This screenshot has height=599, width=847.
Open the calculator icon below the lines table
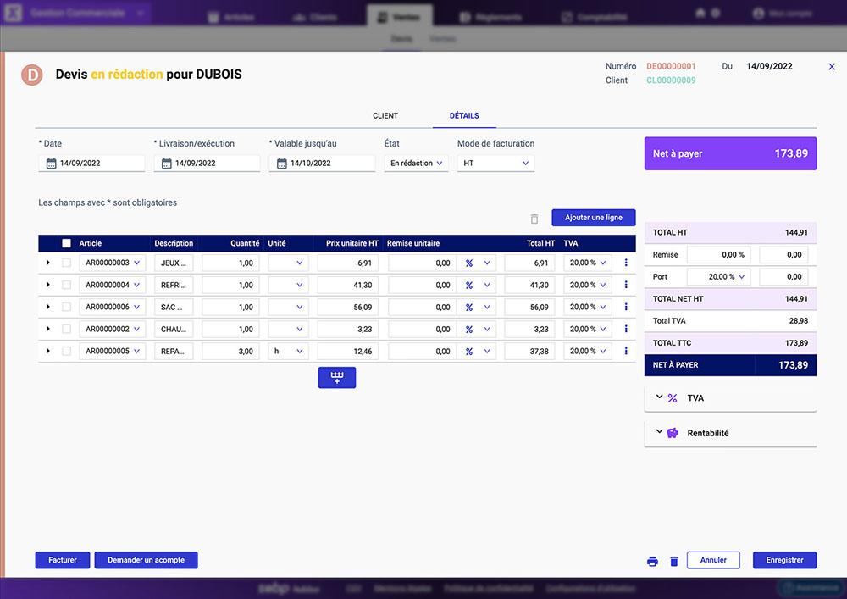[x=337, y=377]
